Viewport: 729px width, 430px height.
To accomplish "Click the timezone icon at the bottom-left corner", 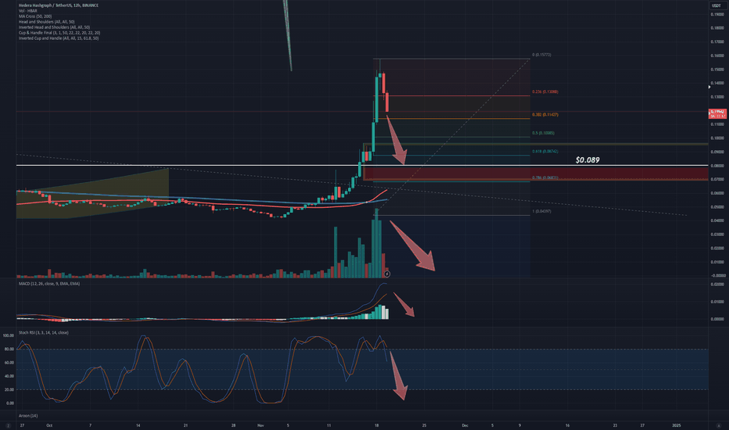I will [8, 426].
